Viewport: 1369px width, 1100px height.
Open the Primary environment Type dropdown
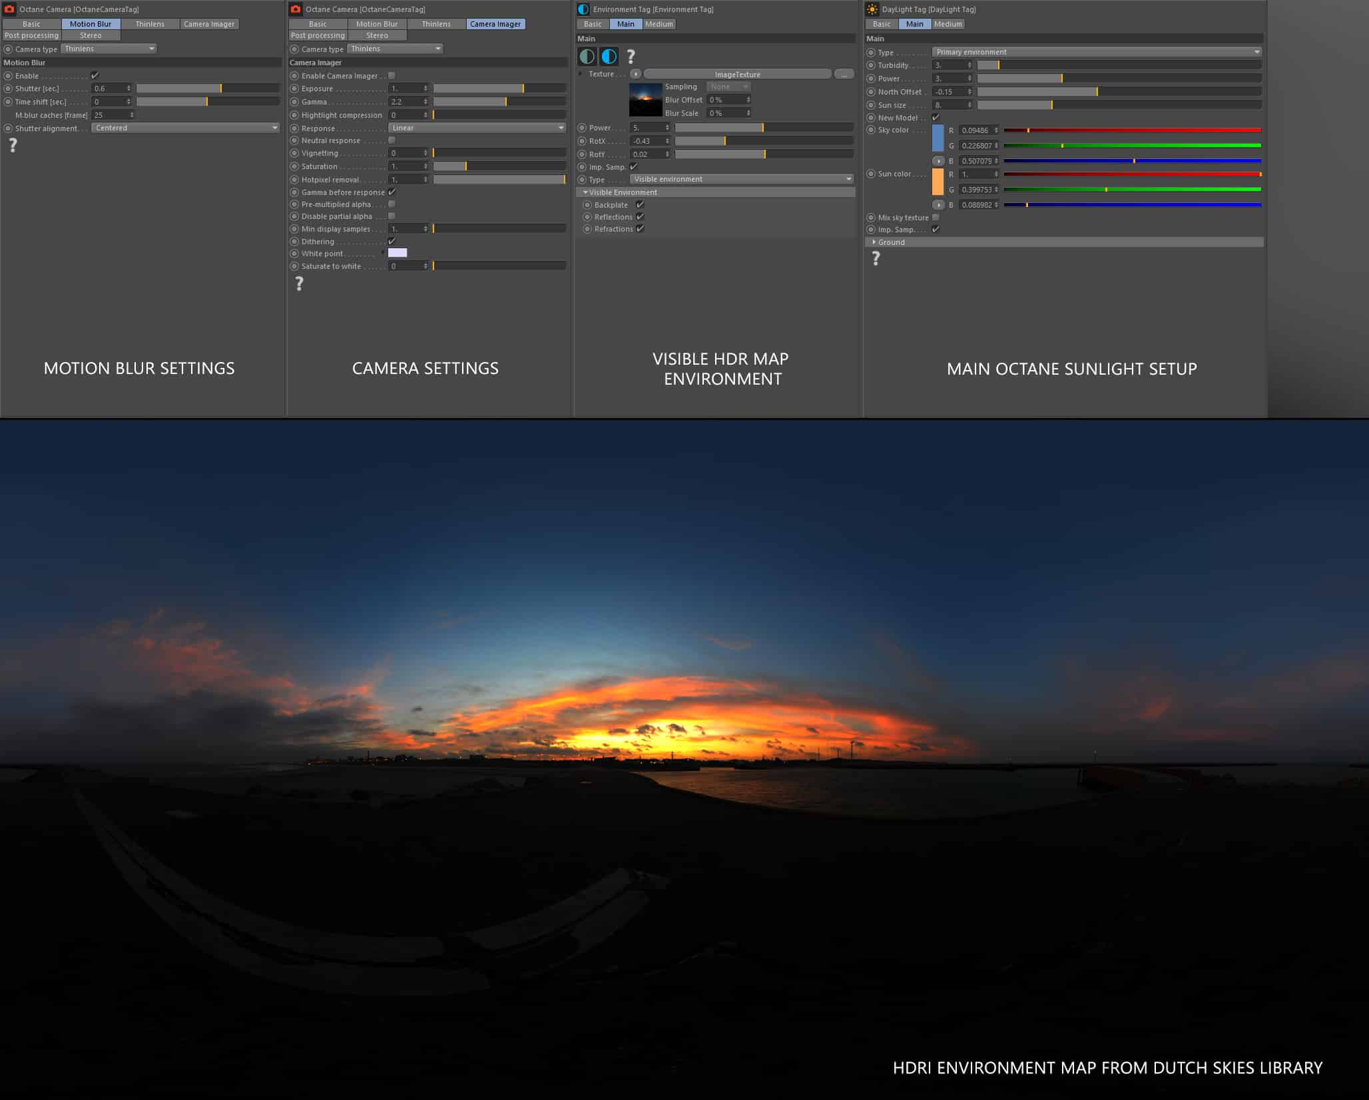(x=1097, y=52)
